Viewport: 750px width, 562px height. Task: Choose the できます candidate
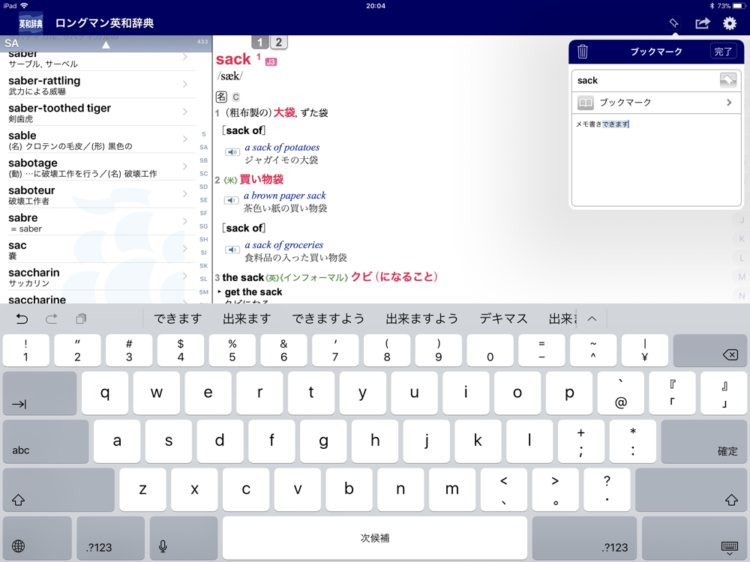pyautogui.click(x=178, y=318)
